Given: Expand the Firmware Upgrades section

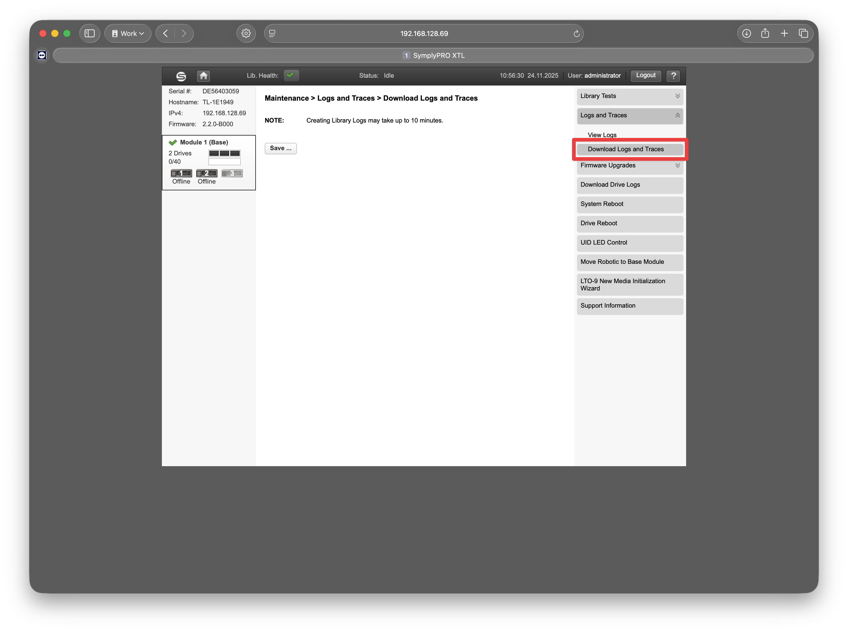Looking at the screenshot, I should pos(630,166).
